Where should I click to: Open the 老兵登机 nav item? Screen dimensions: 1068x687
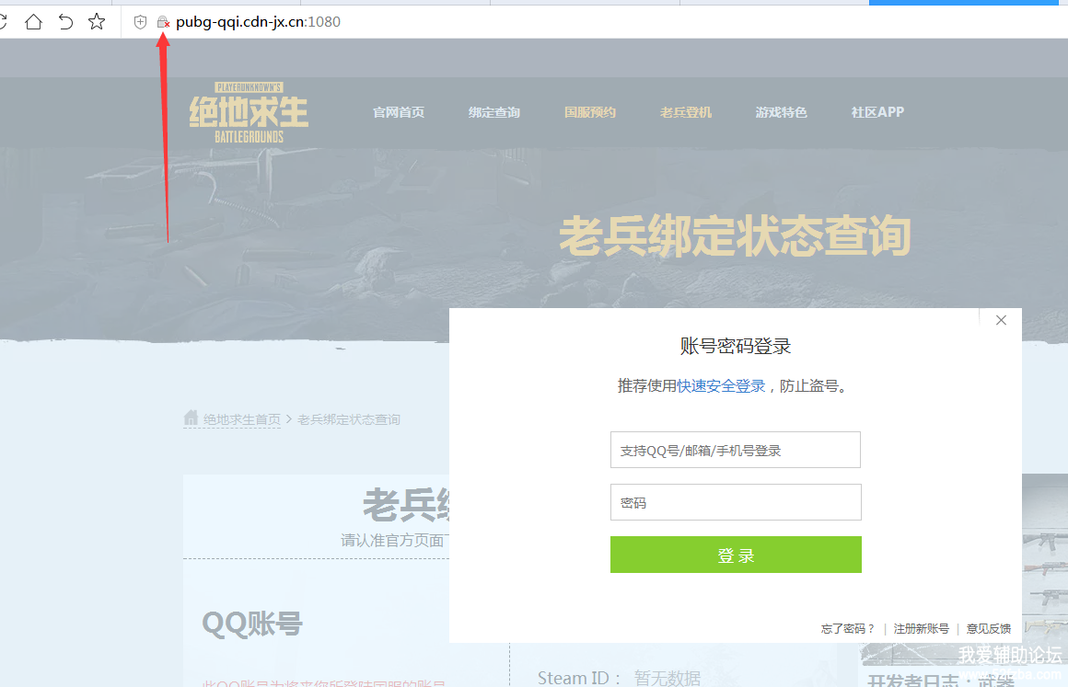686,112
